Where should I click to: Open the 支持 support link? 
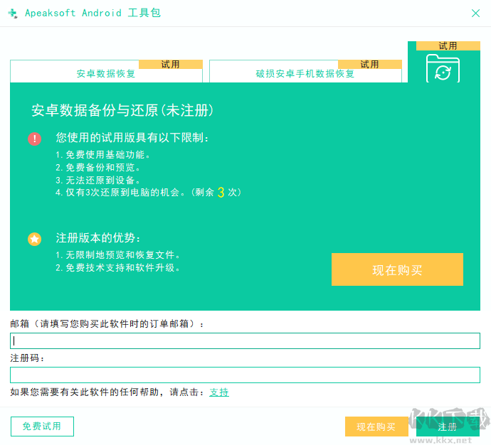(219, 392)
